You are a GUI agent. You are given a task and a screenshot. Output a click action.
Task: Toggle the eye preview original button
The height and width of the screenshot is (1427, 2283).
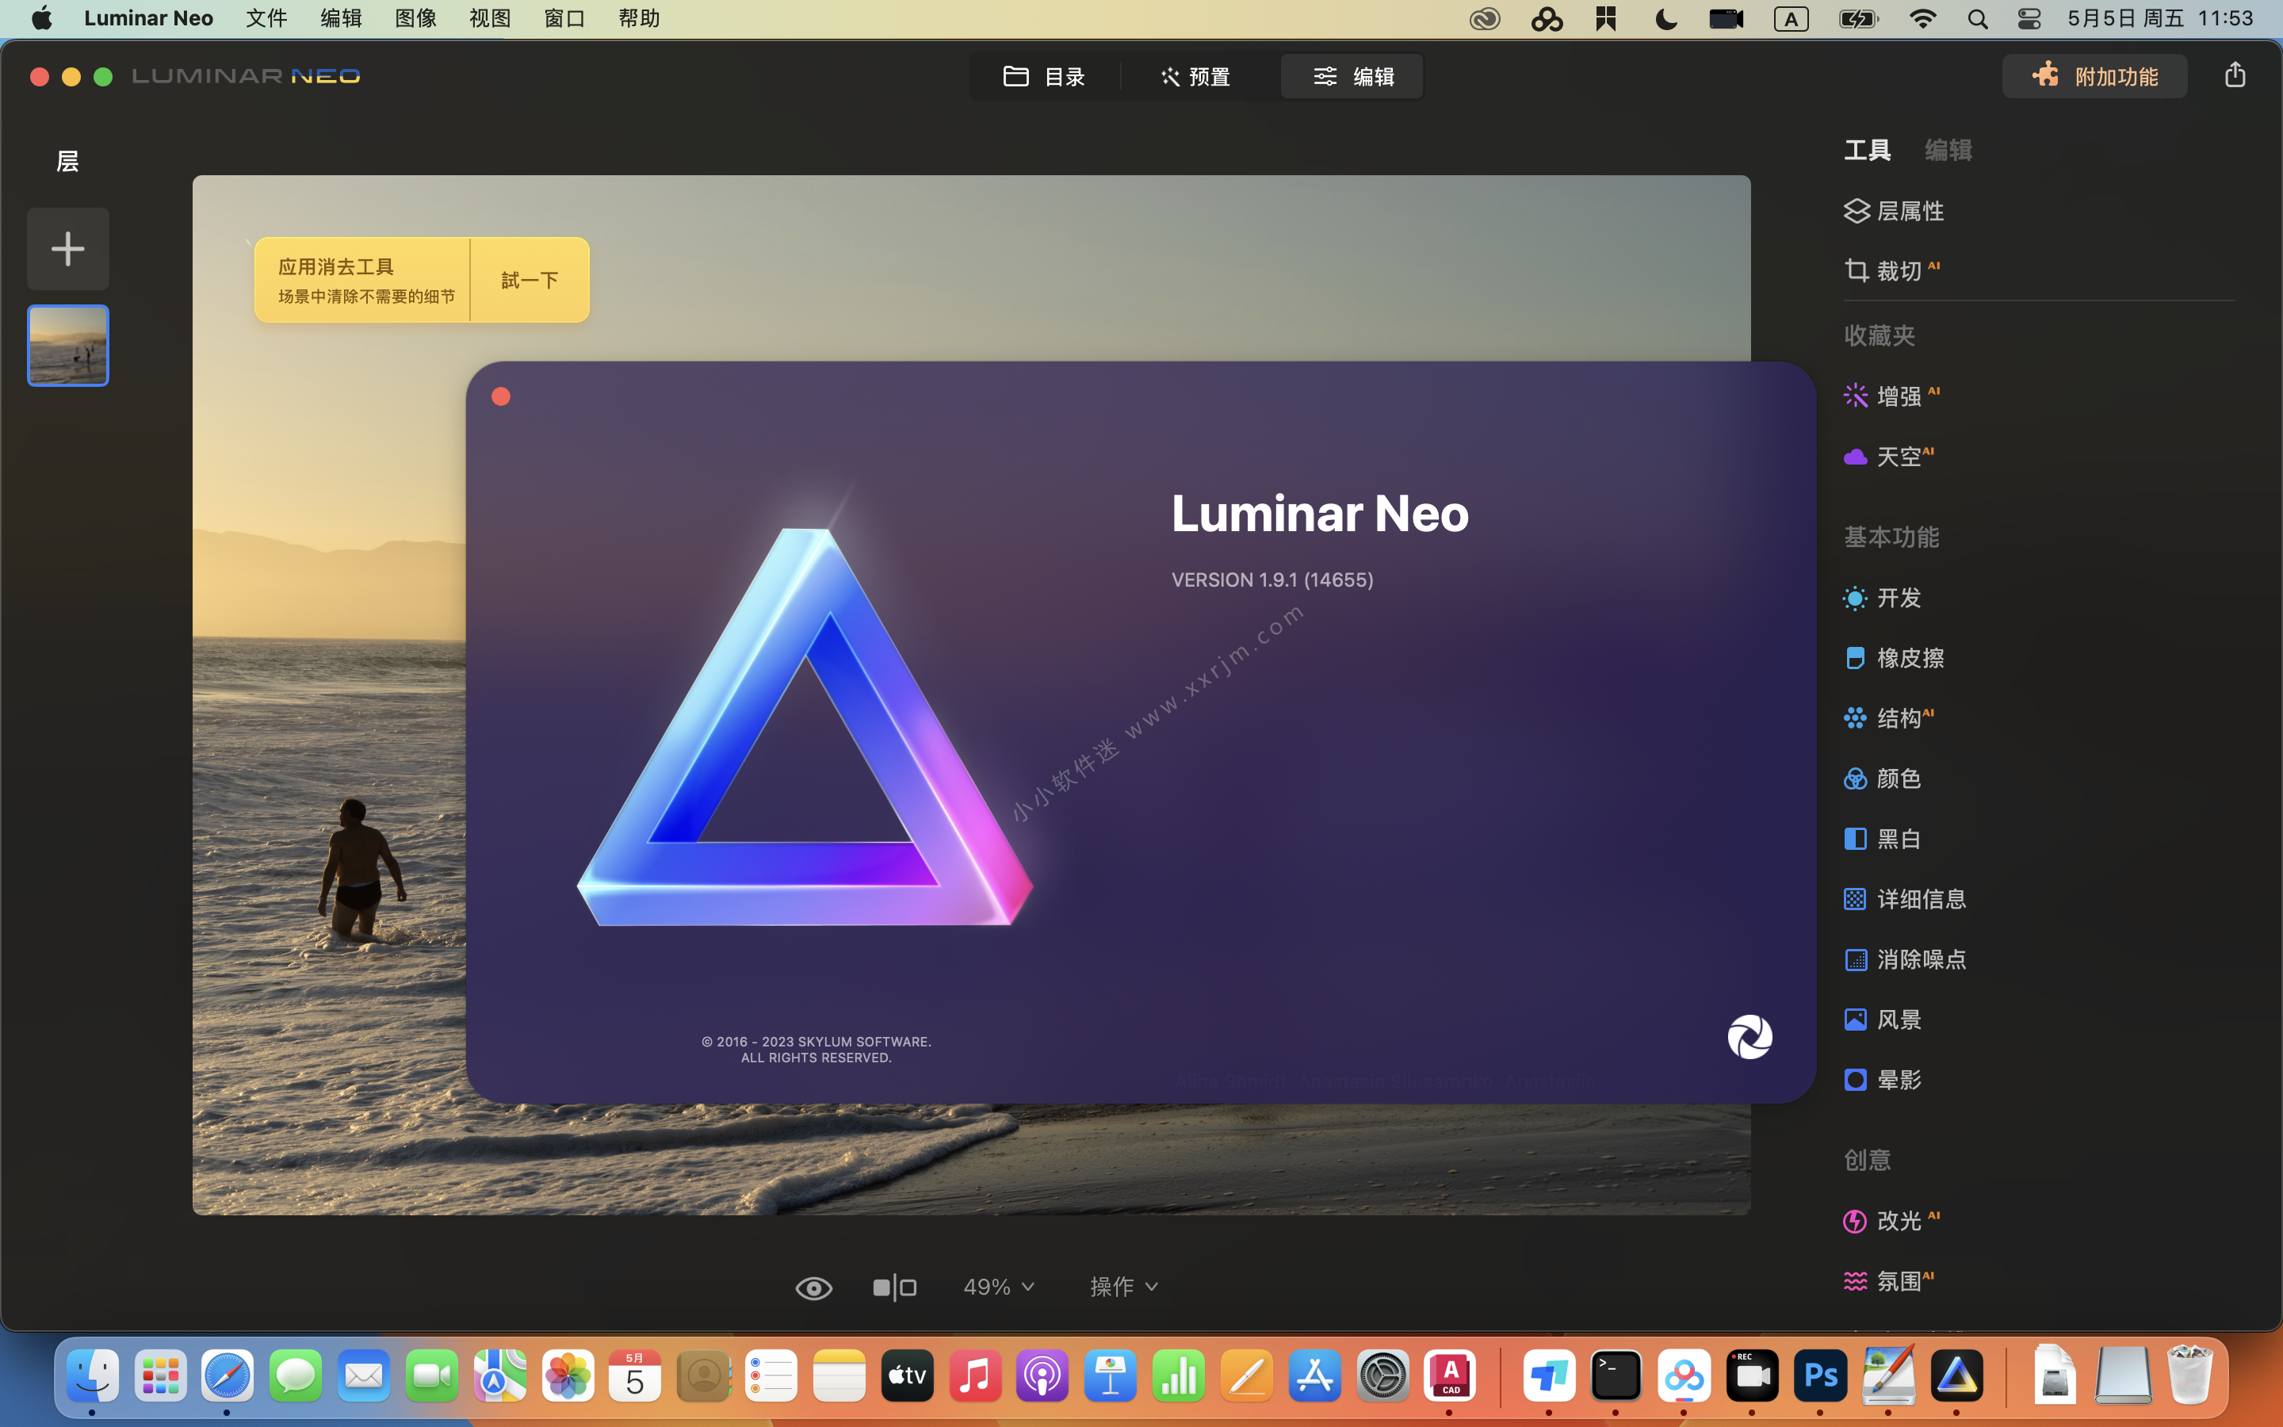point(813,1287)
